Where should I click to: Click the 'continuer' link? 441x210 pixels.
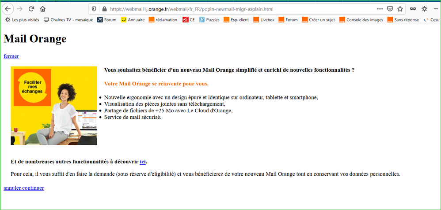point(33,188)
